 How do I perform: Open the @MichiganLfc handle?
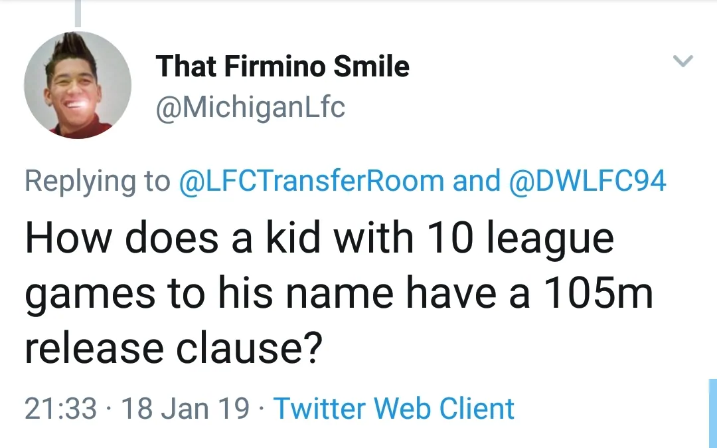(x=250, y=108)
